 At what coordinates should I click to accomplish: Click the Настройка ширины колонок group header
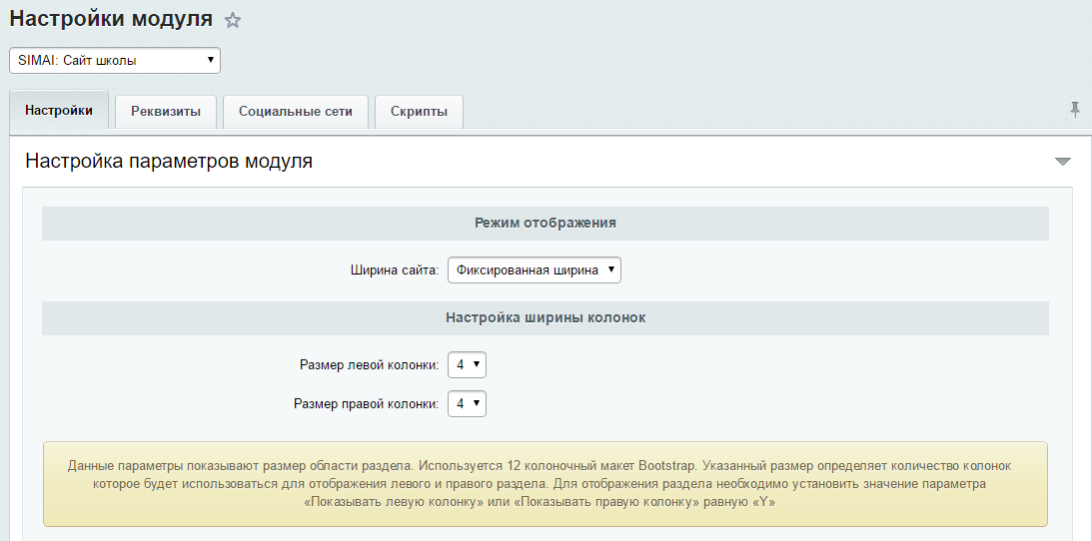[x=545, y=317]
